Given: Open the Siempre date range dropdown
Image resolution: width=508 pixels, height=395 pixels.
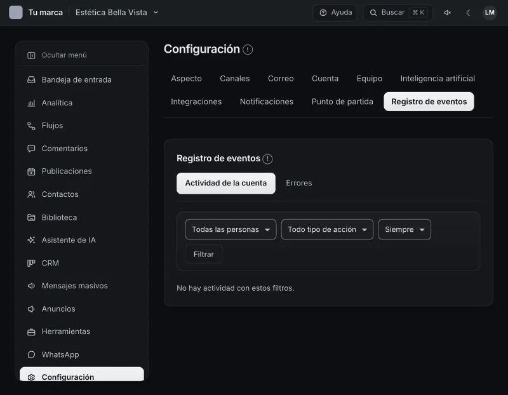Looking at the screenshot, I should [x=404, y=229].
